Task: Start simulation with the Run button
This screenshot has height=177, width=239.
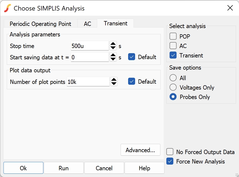Action: (64, 168)
